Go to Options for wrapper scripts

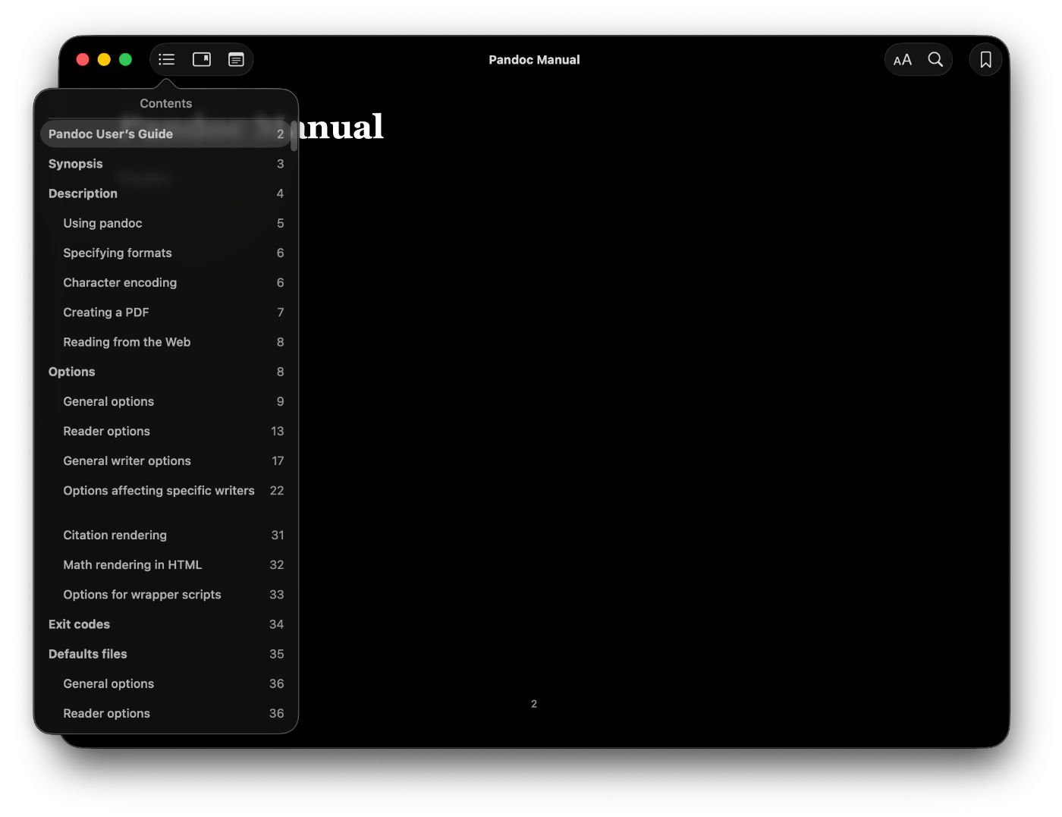pos(165,595)
